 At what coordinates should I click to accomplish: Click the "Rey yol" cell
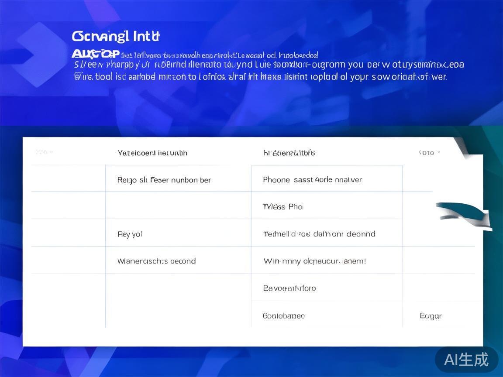130,234
